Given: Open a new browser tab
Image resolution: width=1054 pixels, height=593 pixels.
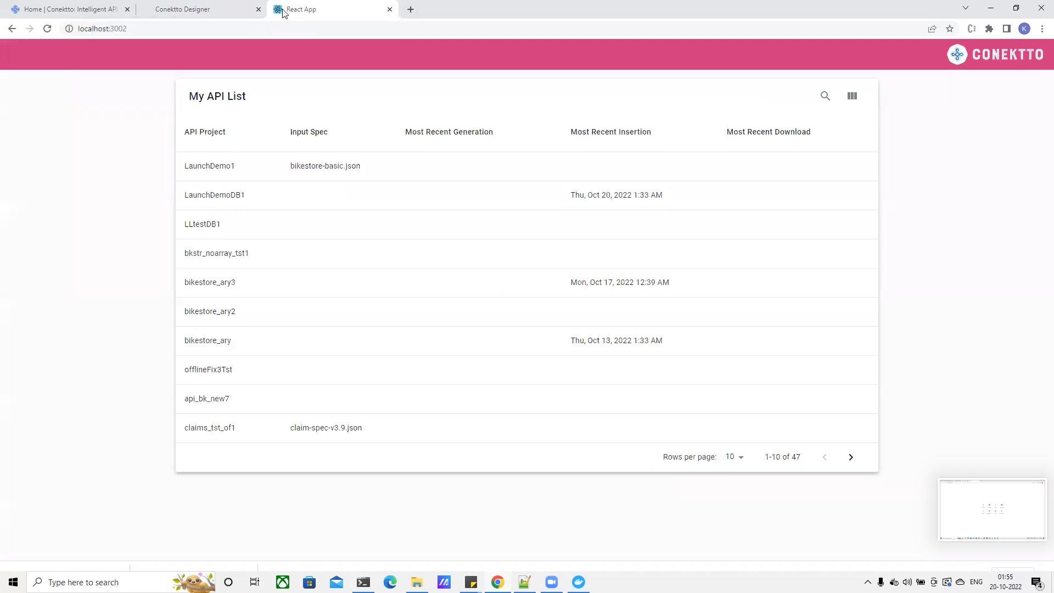Looking at the screenshot, I should coord(411,9).
